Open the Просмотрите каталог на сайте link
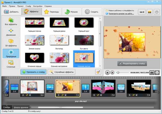Viewport: 162px width, 114px height. click(121, 14)
